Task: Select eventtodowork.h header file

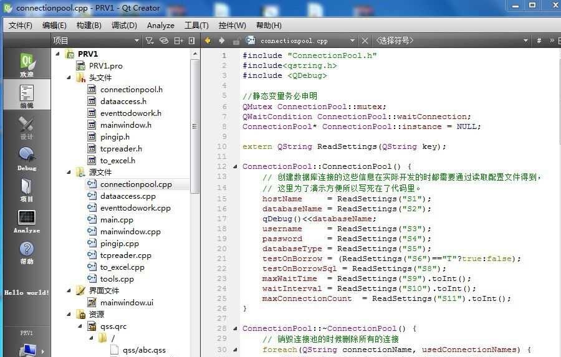Action: click(x=131, y=113)
